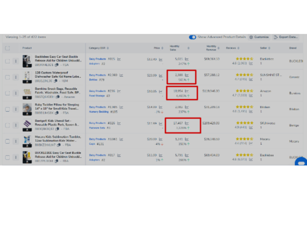The width and height of the screenshot is (307, 230).
Task: Open BSR chart for Bumkins Snack Bags
Action: point(119,91)
